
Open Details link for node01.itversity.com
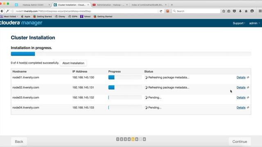241,77
